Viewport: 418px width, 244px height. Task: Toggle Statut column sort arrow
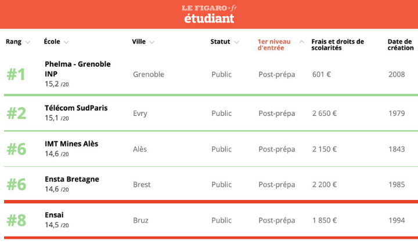236,42
